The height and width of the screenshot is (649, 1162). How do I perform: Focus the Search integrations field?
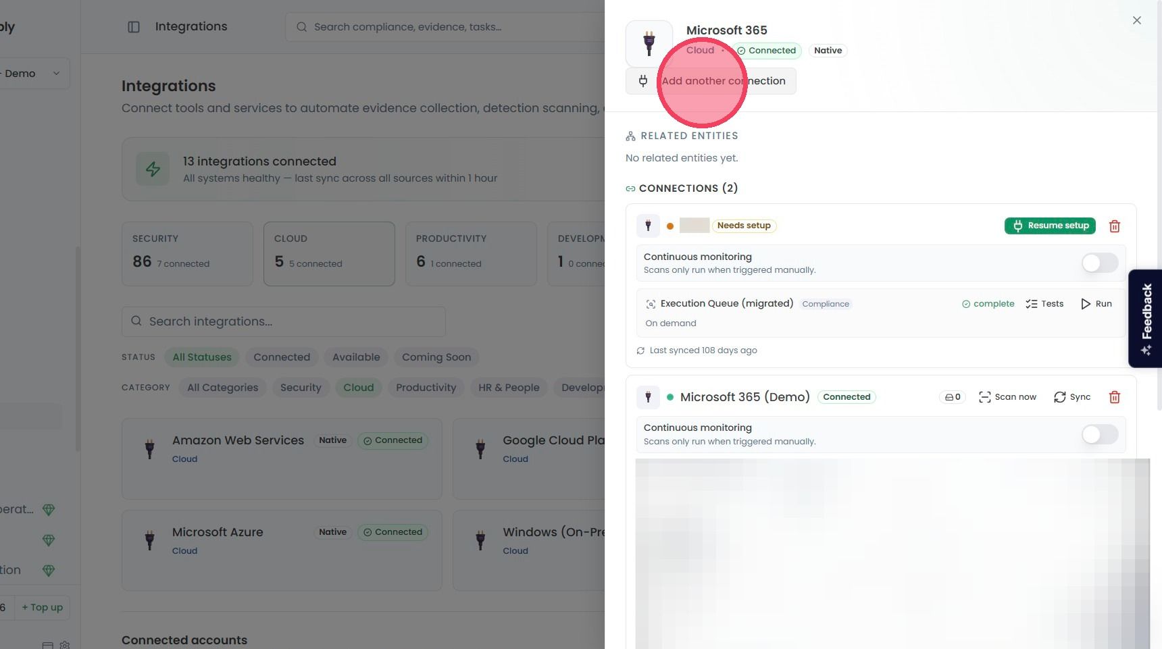[284, 321]
